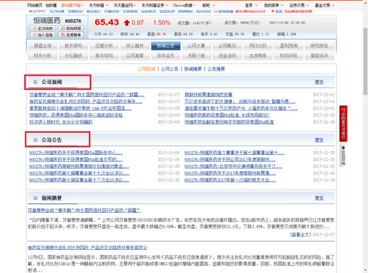Expand the 股吧 dropdown
368x273 pixels.
(x=208, y=5)
